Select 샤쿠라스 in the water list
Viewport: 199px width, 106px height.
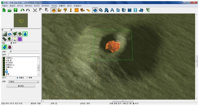pos(9,58)
